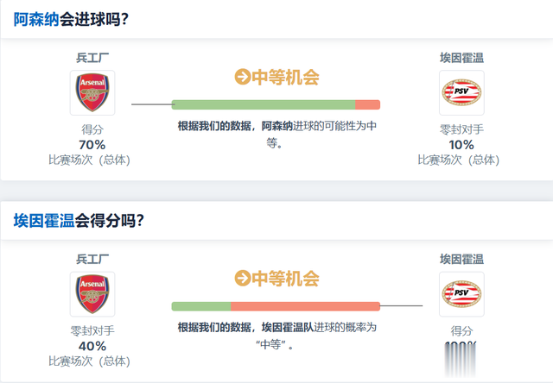This screenshot has width=553, height=383.
Task: Open the blue 埃因霍温 link in heading
Action: [43, 220]
